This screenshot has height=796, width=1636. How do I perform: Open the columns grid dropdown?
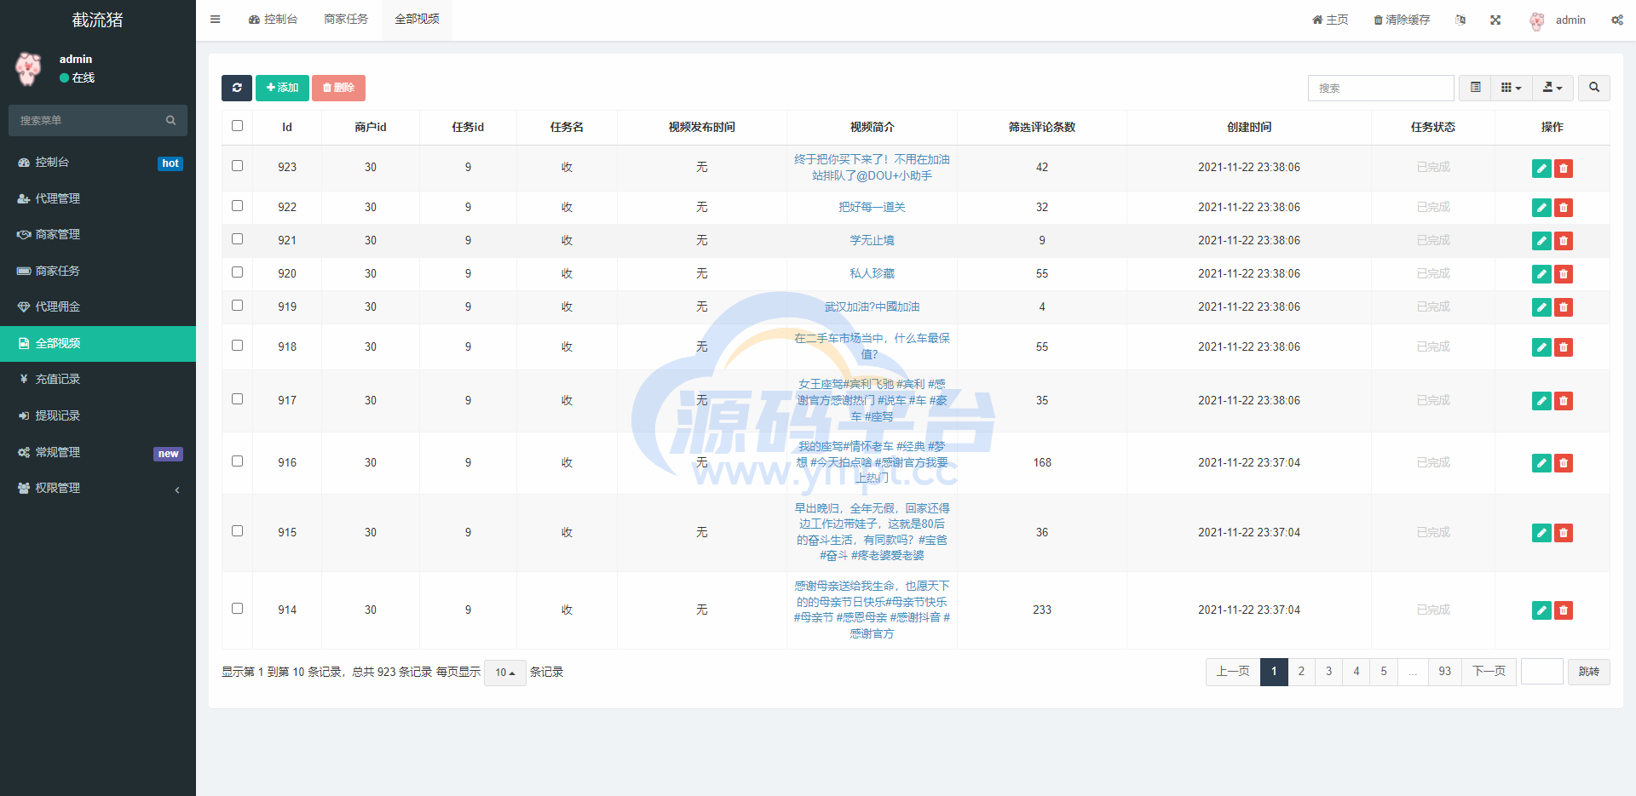[1511, 88]
